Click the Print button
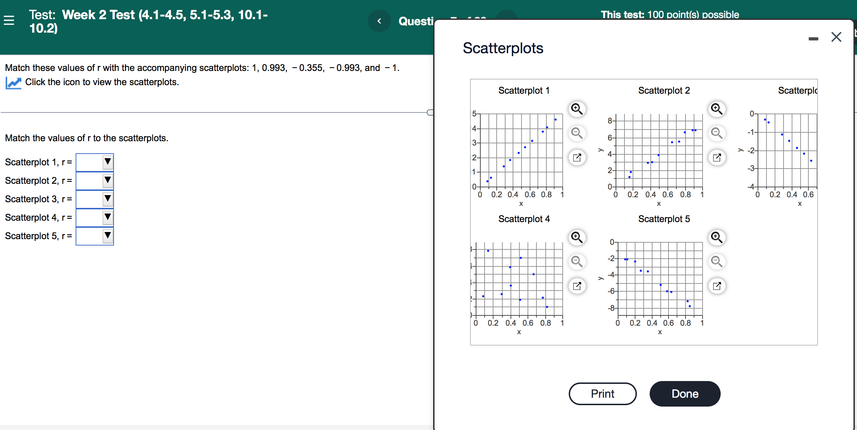Viewport: 857px width, 430px height. [602, 393]
